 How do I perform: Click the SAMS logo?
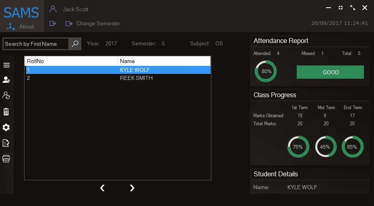click(x=21, y=12)
